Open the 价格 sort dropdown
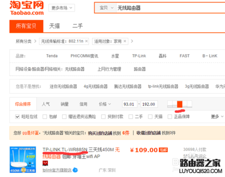 click(x=105, y=104)
